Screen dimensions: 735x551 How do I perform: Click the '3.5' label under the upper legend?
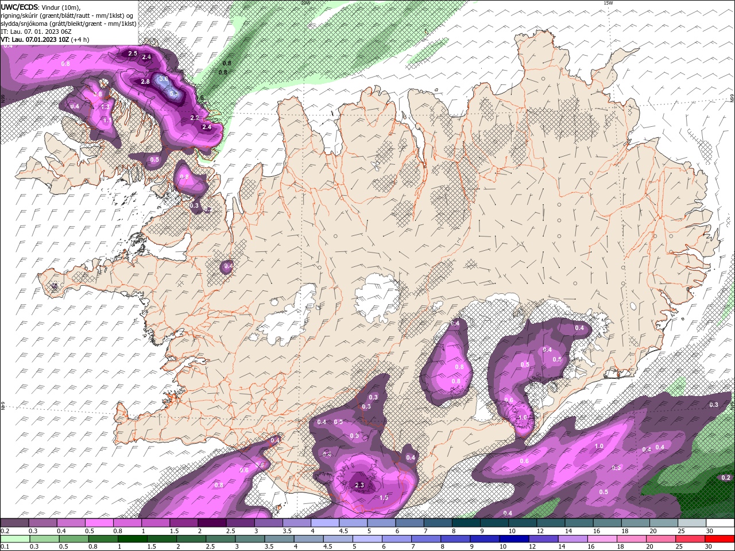(287, 531)
